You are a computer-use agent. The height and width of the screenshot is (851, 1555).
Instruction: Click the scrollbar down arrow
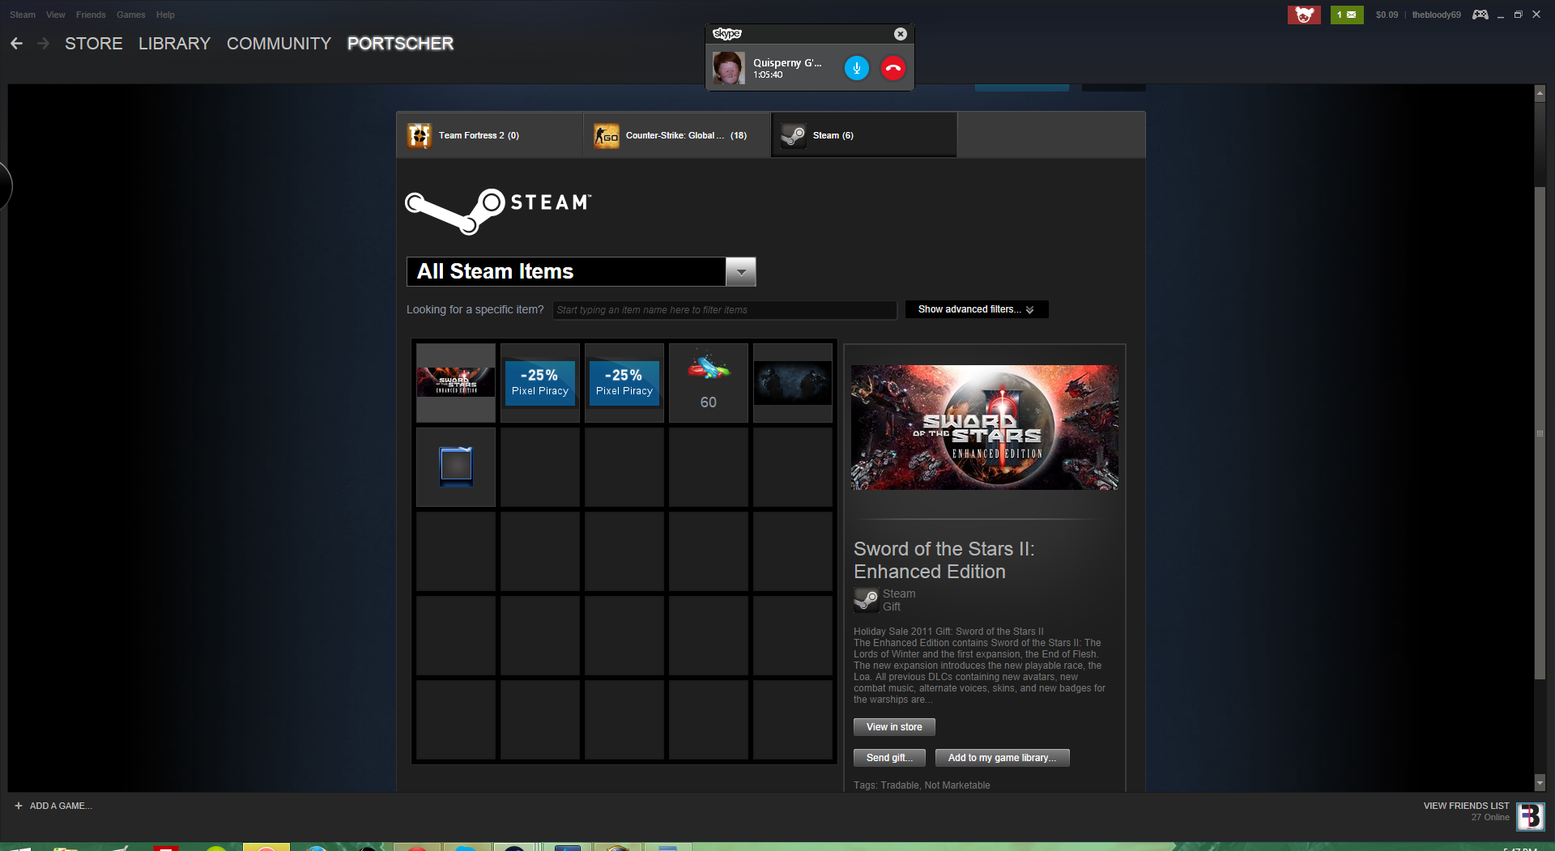coord(1540,783)
